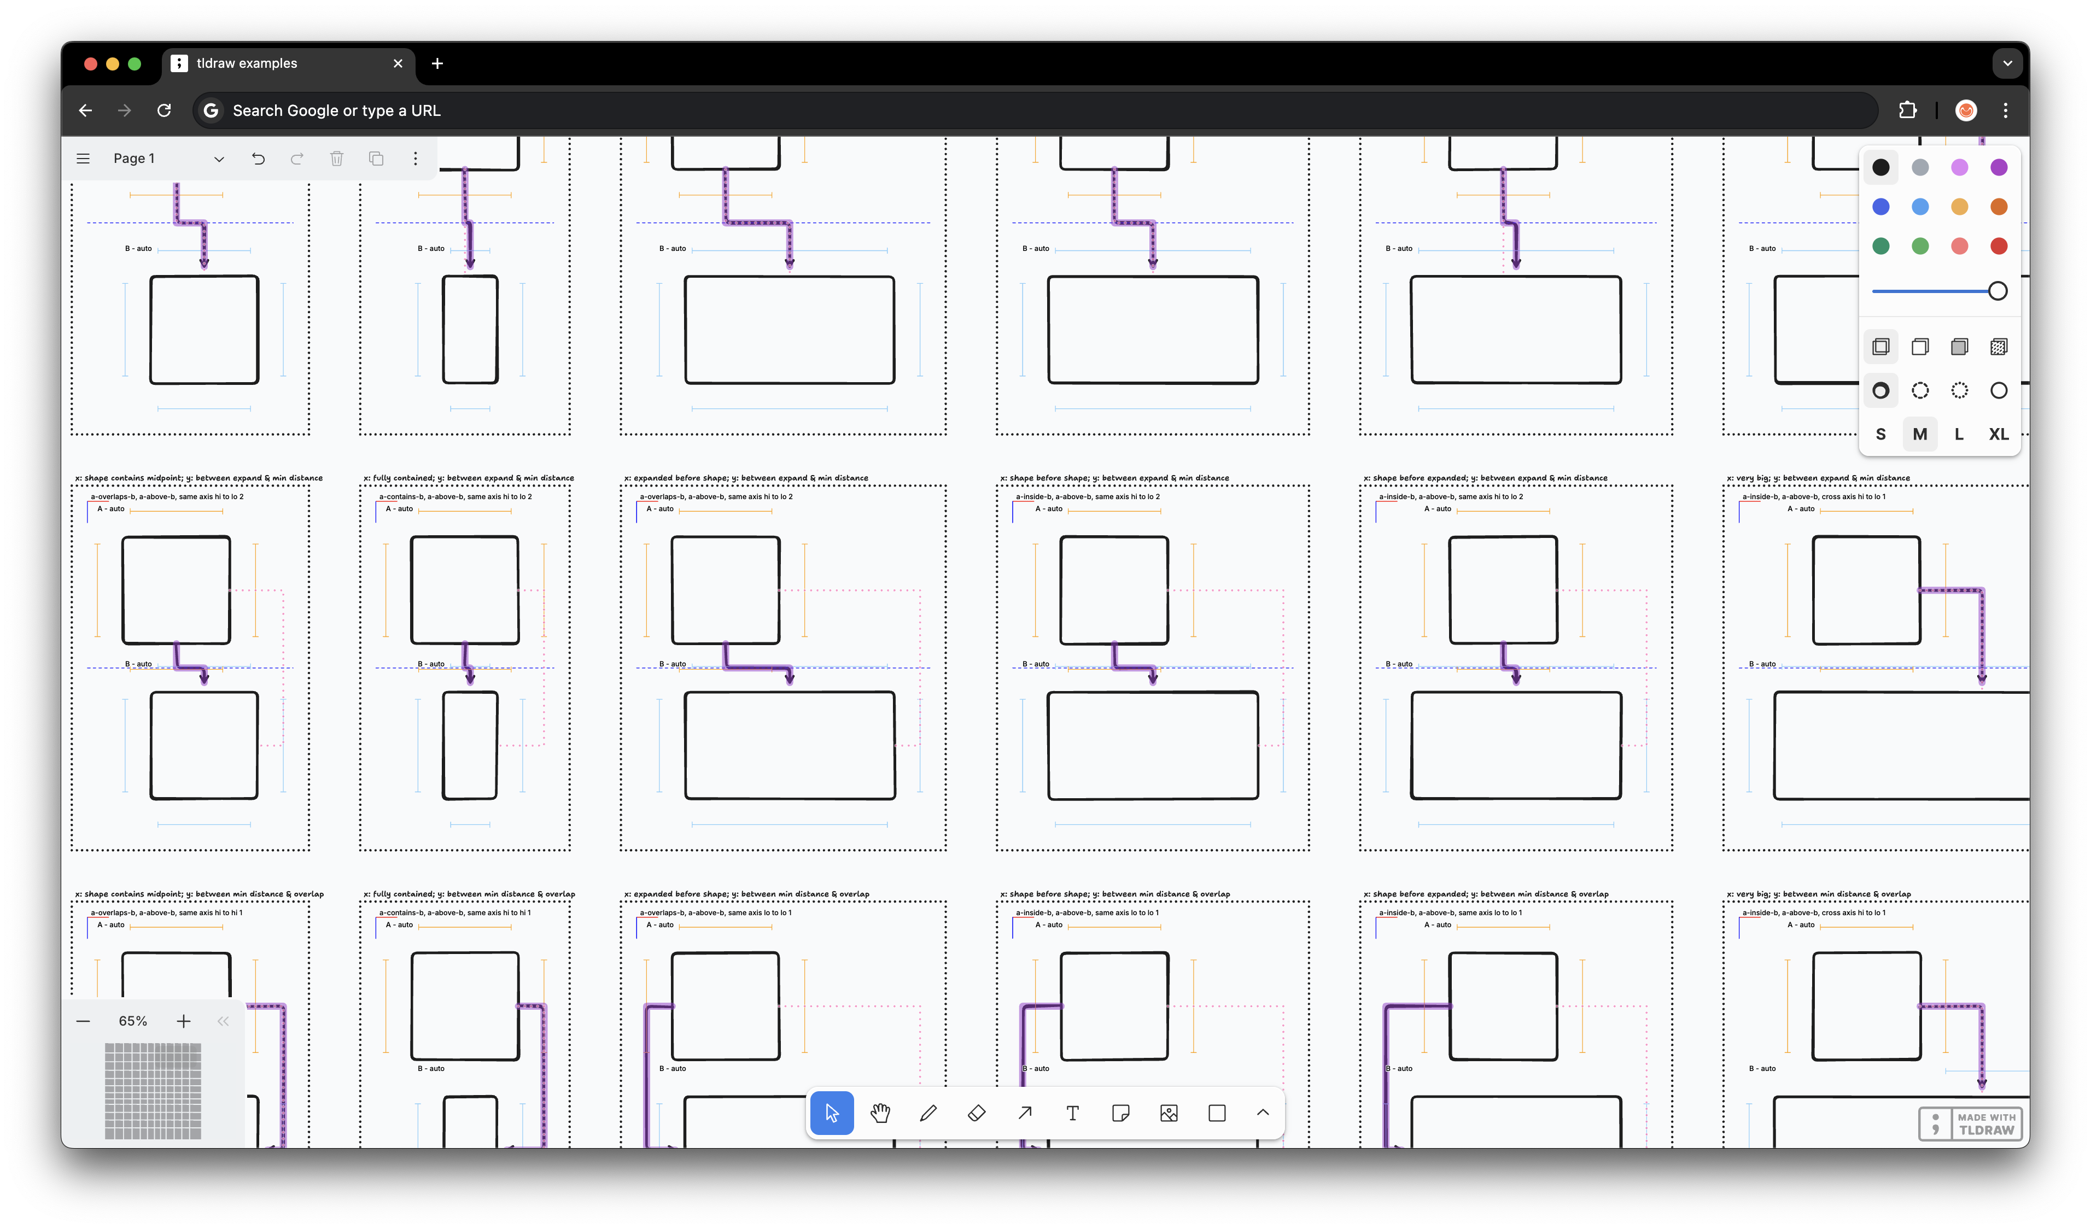Pick the red color swatch
Viewport: 2091px width, 1229px height.
click(x=1998, y=245)
